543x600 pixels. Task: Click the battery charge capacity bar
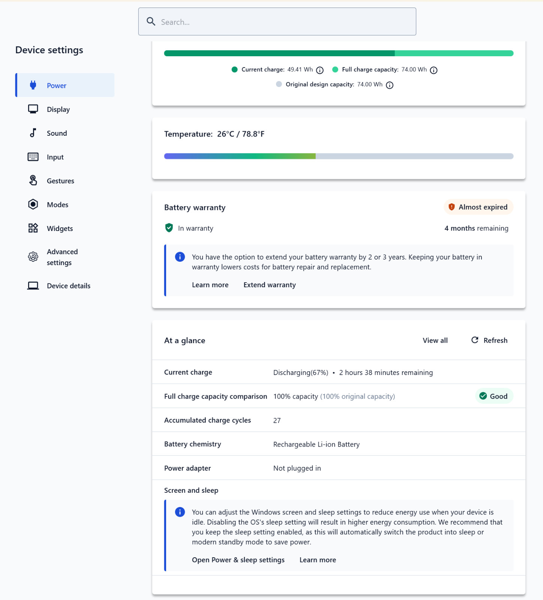click(339, 53)
